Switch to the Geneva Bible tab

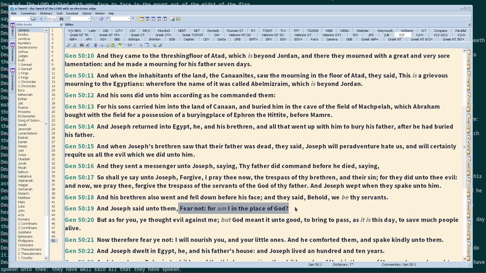[x=331, y=39]
